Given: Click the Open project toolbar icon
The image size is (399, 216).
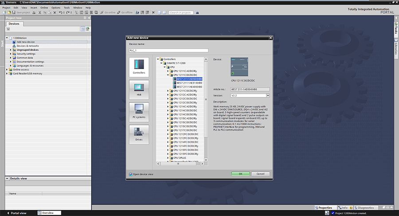Looking at the screenshot, I should (9, 12).
